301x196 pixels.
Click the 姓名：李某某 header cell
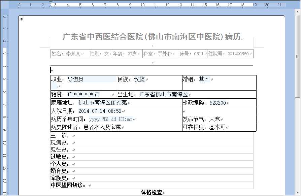point(70,54)
